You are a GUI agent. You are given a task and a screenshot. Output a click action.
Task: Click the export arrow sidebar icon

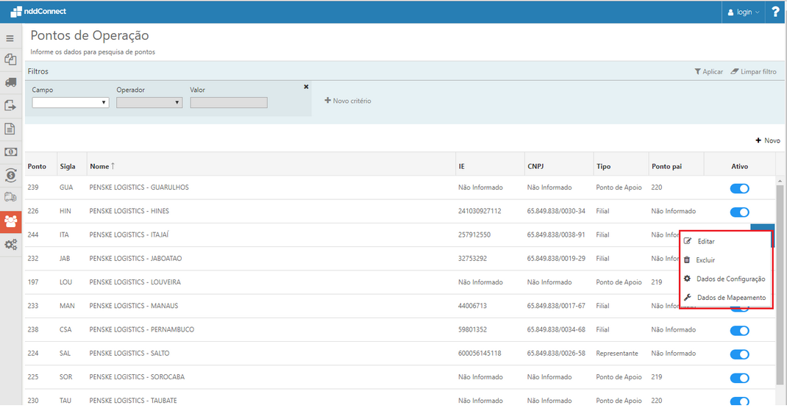pyautogui.click(x=10, y=106)
